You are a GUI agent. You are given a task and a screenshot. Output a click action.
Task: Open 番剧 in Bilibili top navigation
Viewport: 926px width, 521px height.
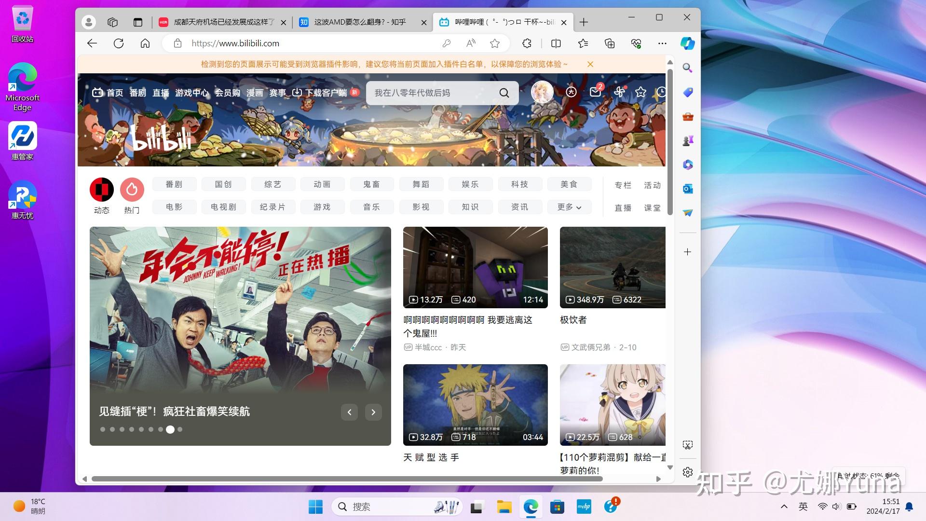[x=137, y=93]
